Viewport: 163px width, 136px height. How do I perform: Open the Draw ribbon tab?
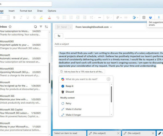(40, 11)
